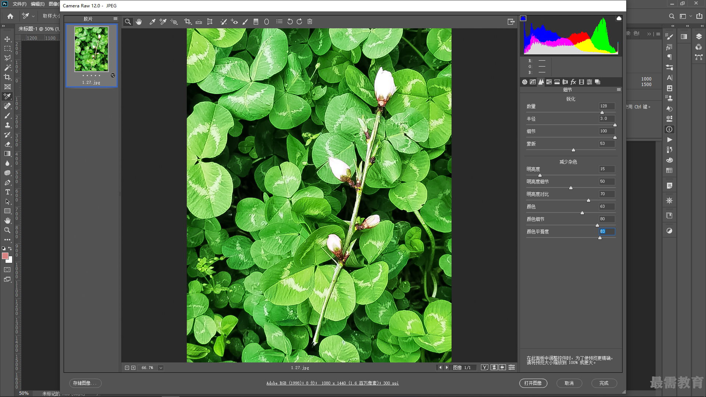
Task: Choose the Spot Removal tool
Action: click(223, 22)
